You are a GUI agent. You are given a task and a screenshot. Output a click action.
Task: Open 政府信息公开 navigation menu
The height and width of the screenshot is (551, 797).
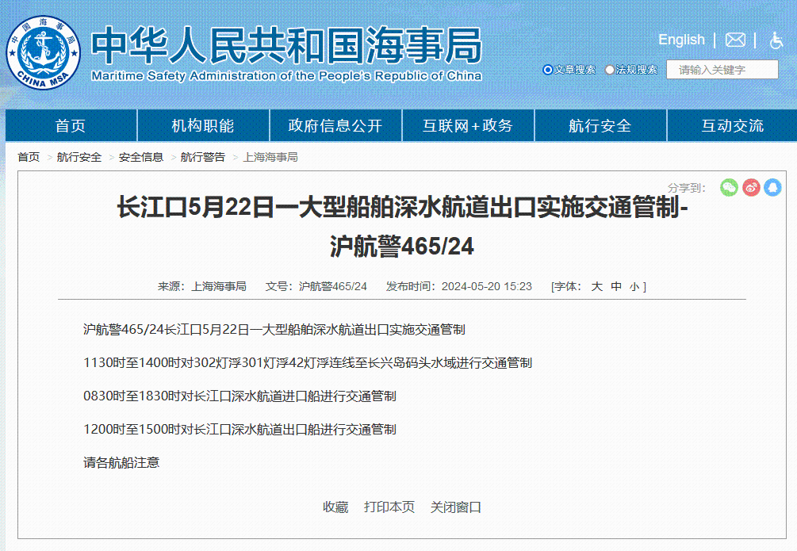[335, 125]
